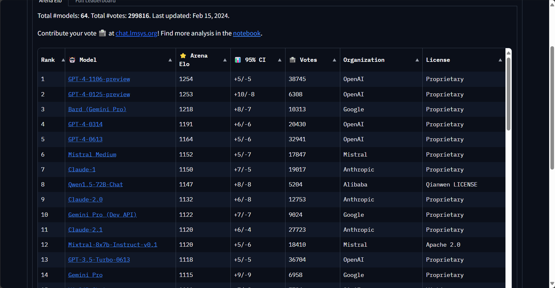Click the robot icon in Model header

pyautogui.click(x=72, y=60)
